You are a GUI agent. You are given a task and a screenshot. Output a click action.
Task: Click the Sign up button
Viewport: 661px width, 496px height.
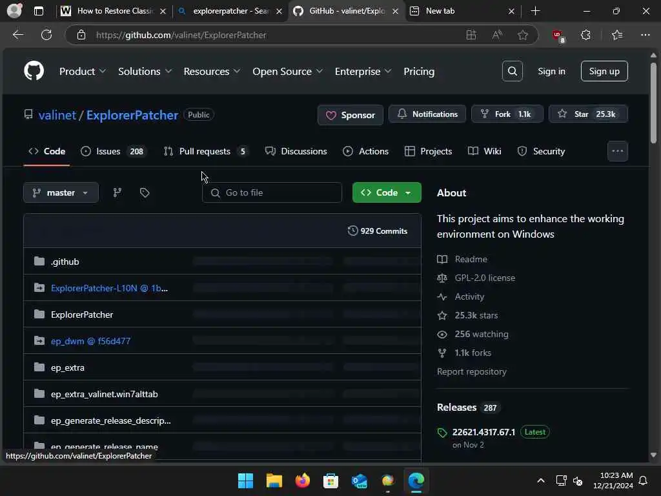click(x=604, y=71)
